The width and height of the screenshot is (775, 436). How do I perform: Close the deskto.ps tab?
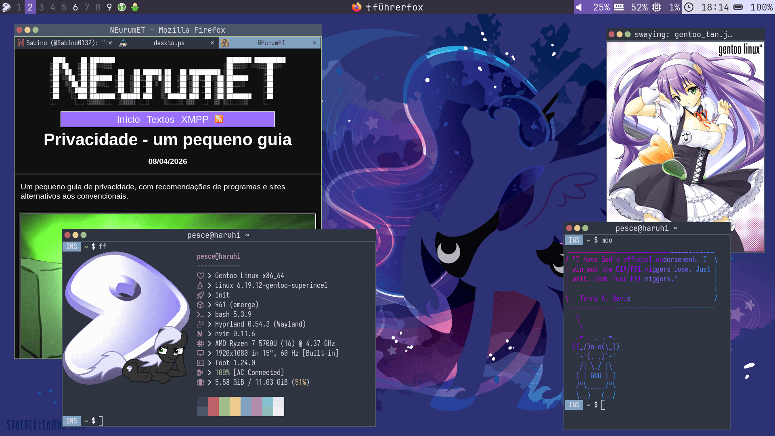point(212,43)
